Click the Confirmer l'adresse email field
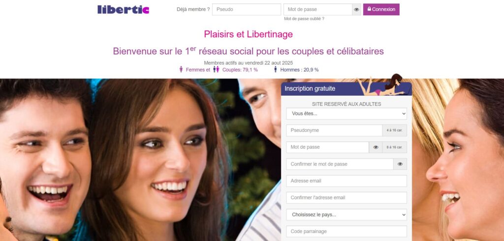The width and height of the screenshot is (504, 241). pyautogui.click(x=346, y=198)
